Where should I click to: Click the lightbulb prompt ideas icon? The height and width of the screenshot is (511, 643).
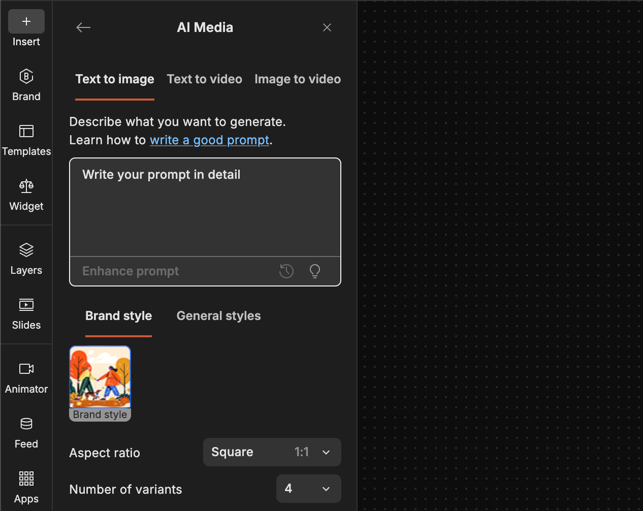(x=315, y=271)
